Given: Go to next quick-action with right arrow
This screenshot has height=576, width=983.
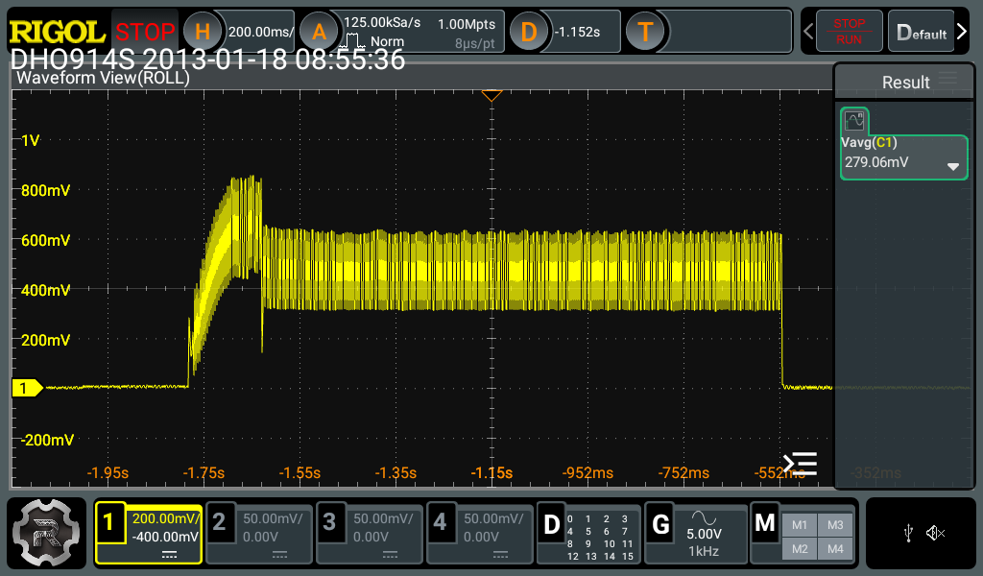Looking at the screenshot, I should point(962,32).
